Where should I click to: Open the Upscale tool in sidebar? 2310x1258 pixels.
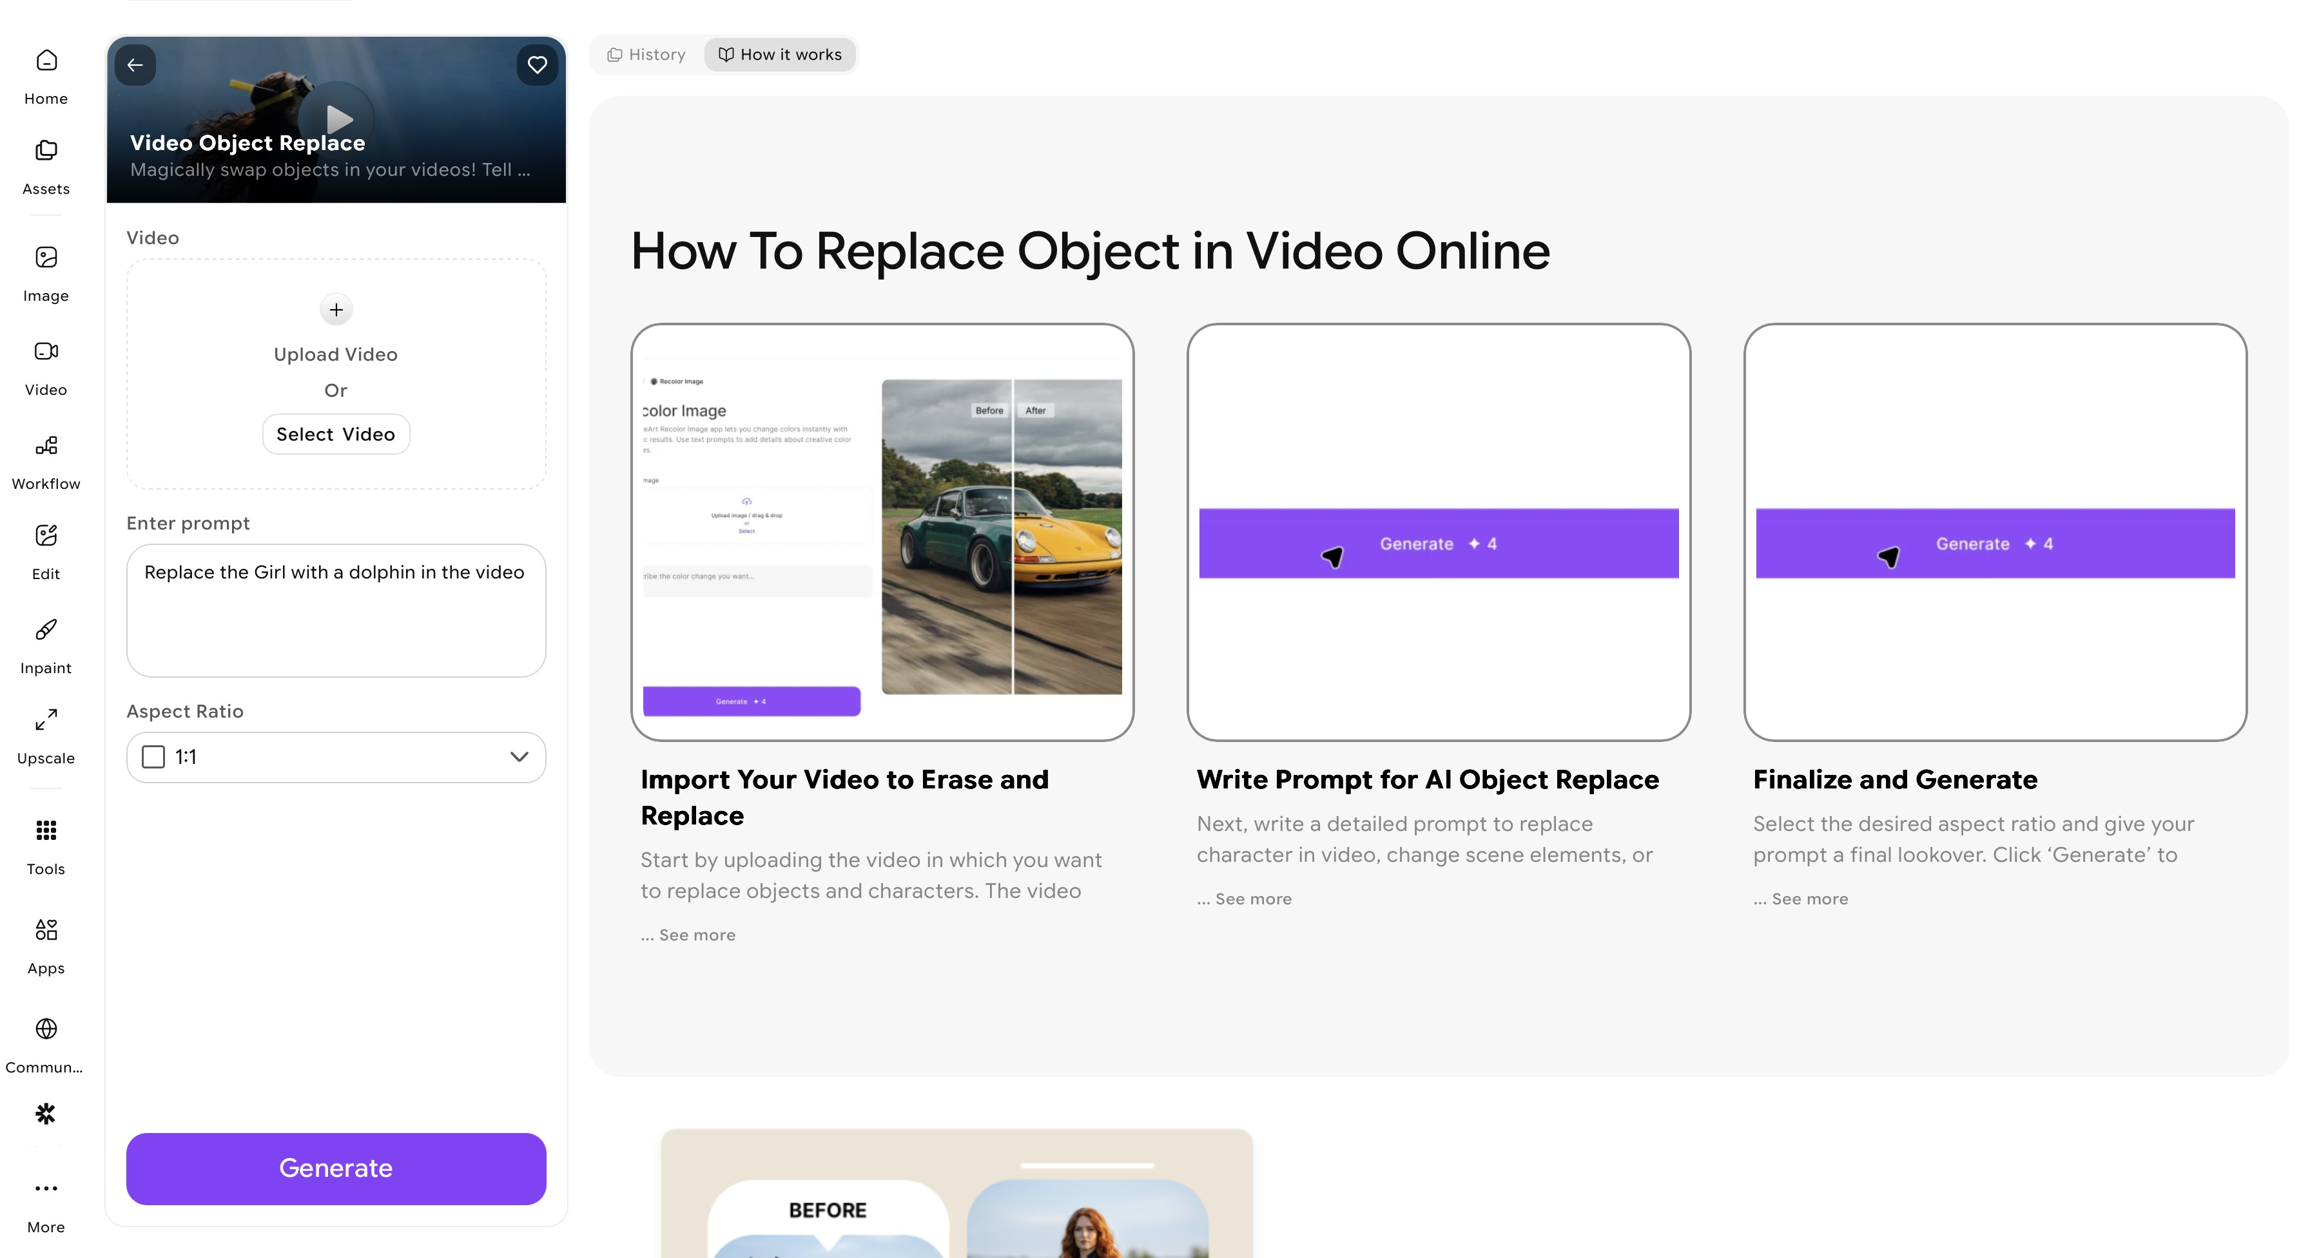click(46, 735)
